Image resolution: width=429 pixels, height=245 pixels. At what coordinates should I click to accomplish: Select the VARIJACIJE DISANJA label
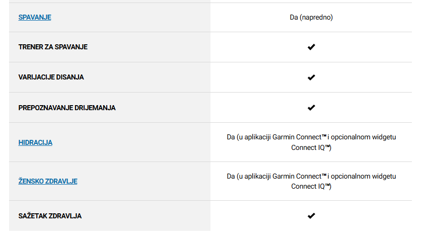coord(51,77)
